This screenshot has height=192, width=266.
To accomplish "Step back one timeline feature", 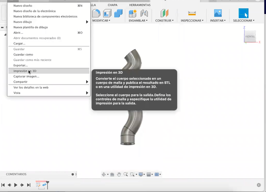I will pos(9,185).
